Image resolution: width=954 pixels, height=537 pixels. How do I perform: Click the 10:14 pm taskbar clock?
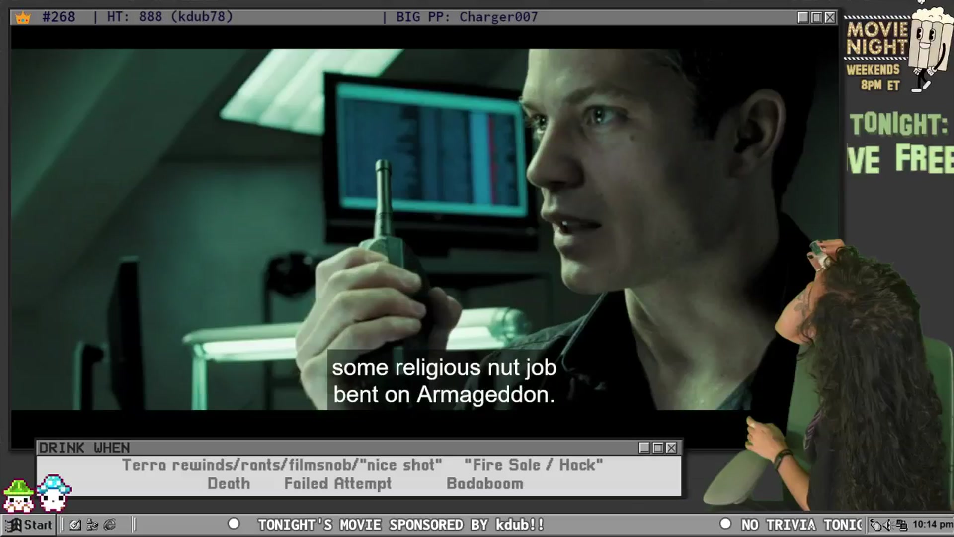(933, 524)
